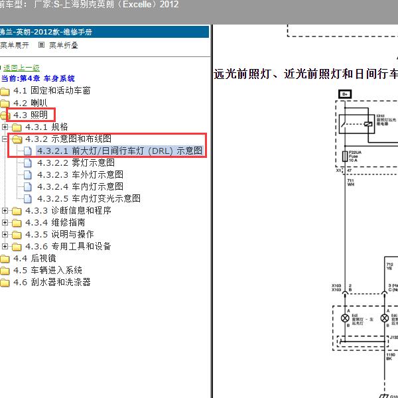Screen dimensions: 398x398
Task: Select 4.6 刮水器和洗涤器 chapter
Action: click(52, 282)
